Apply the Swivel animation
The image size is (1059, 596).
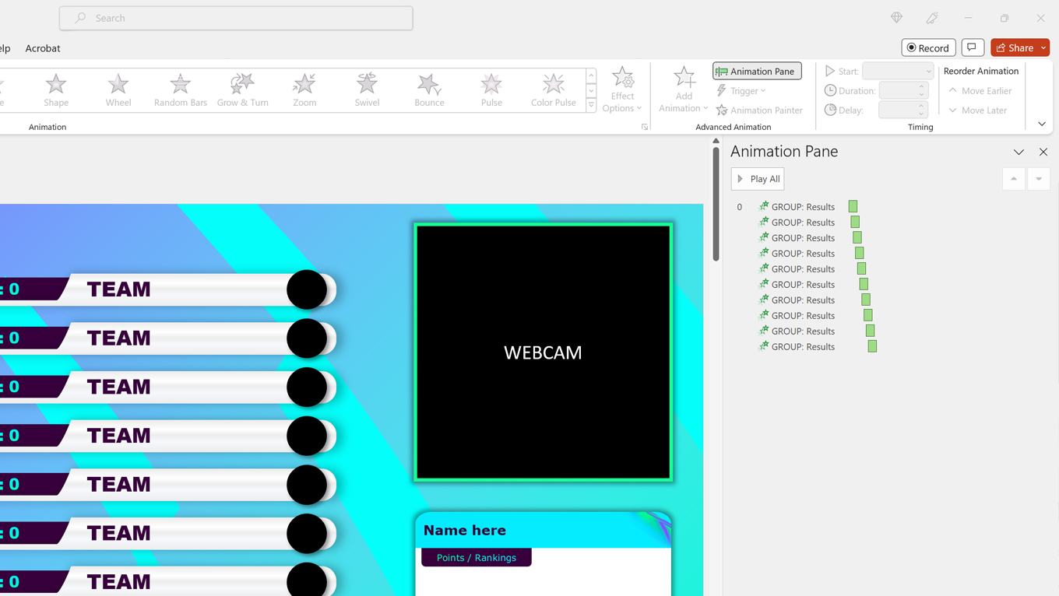[x=367, y=89]
